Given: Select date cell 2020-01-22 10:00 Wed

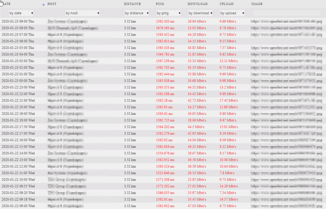Looking at the screenshot, I should (18, 180).
